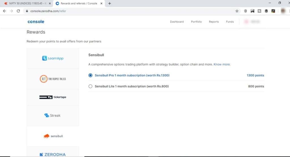
Task: Click the Console logo
Action: click(36, 21)
